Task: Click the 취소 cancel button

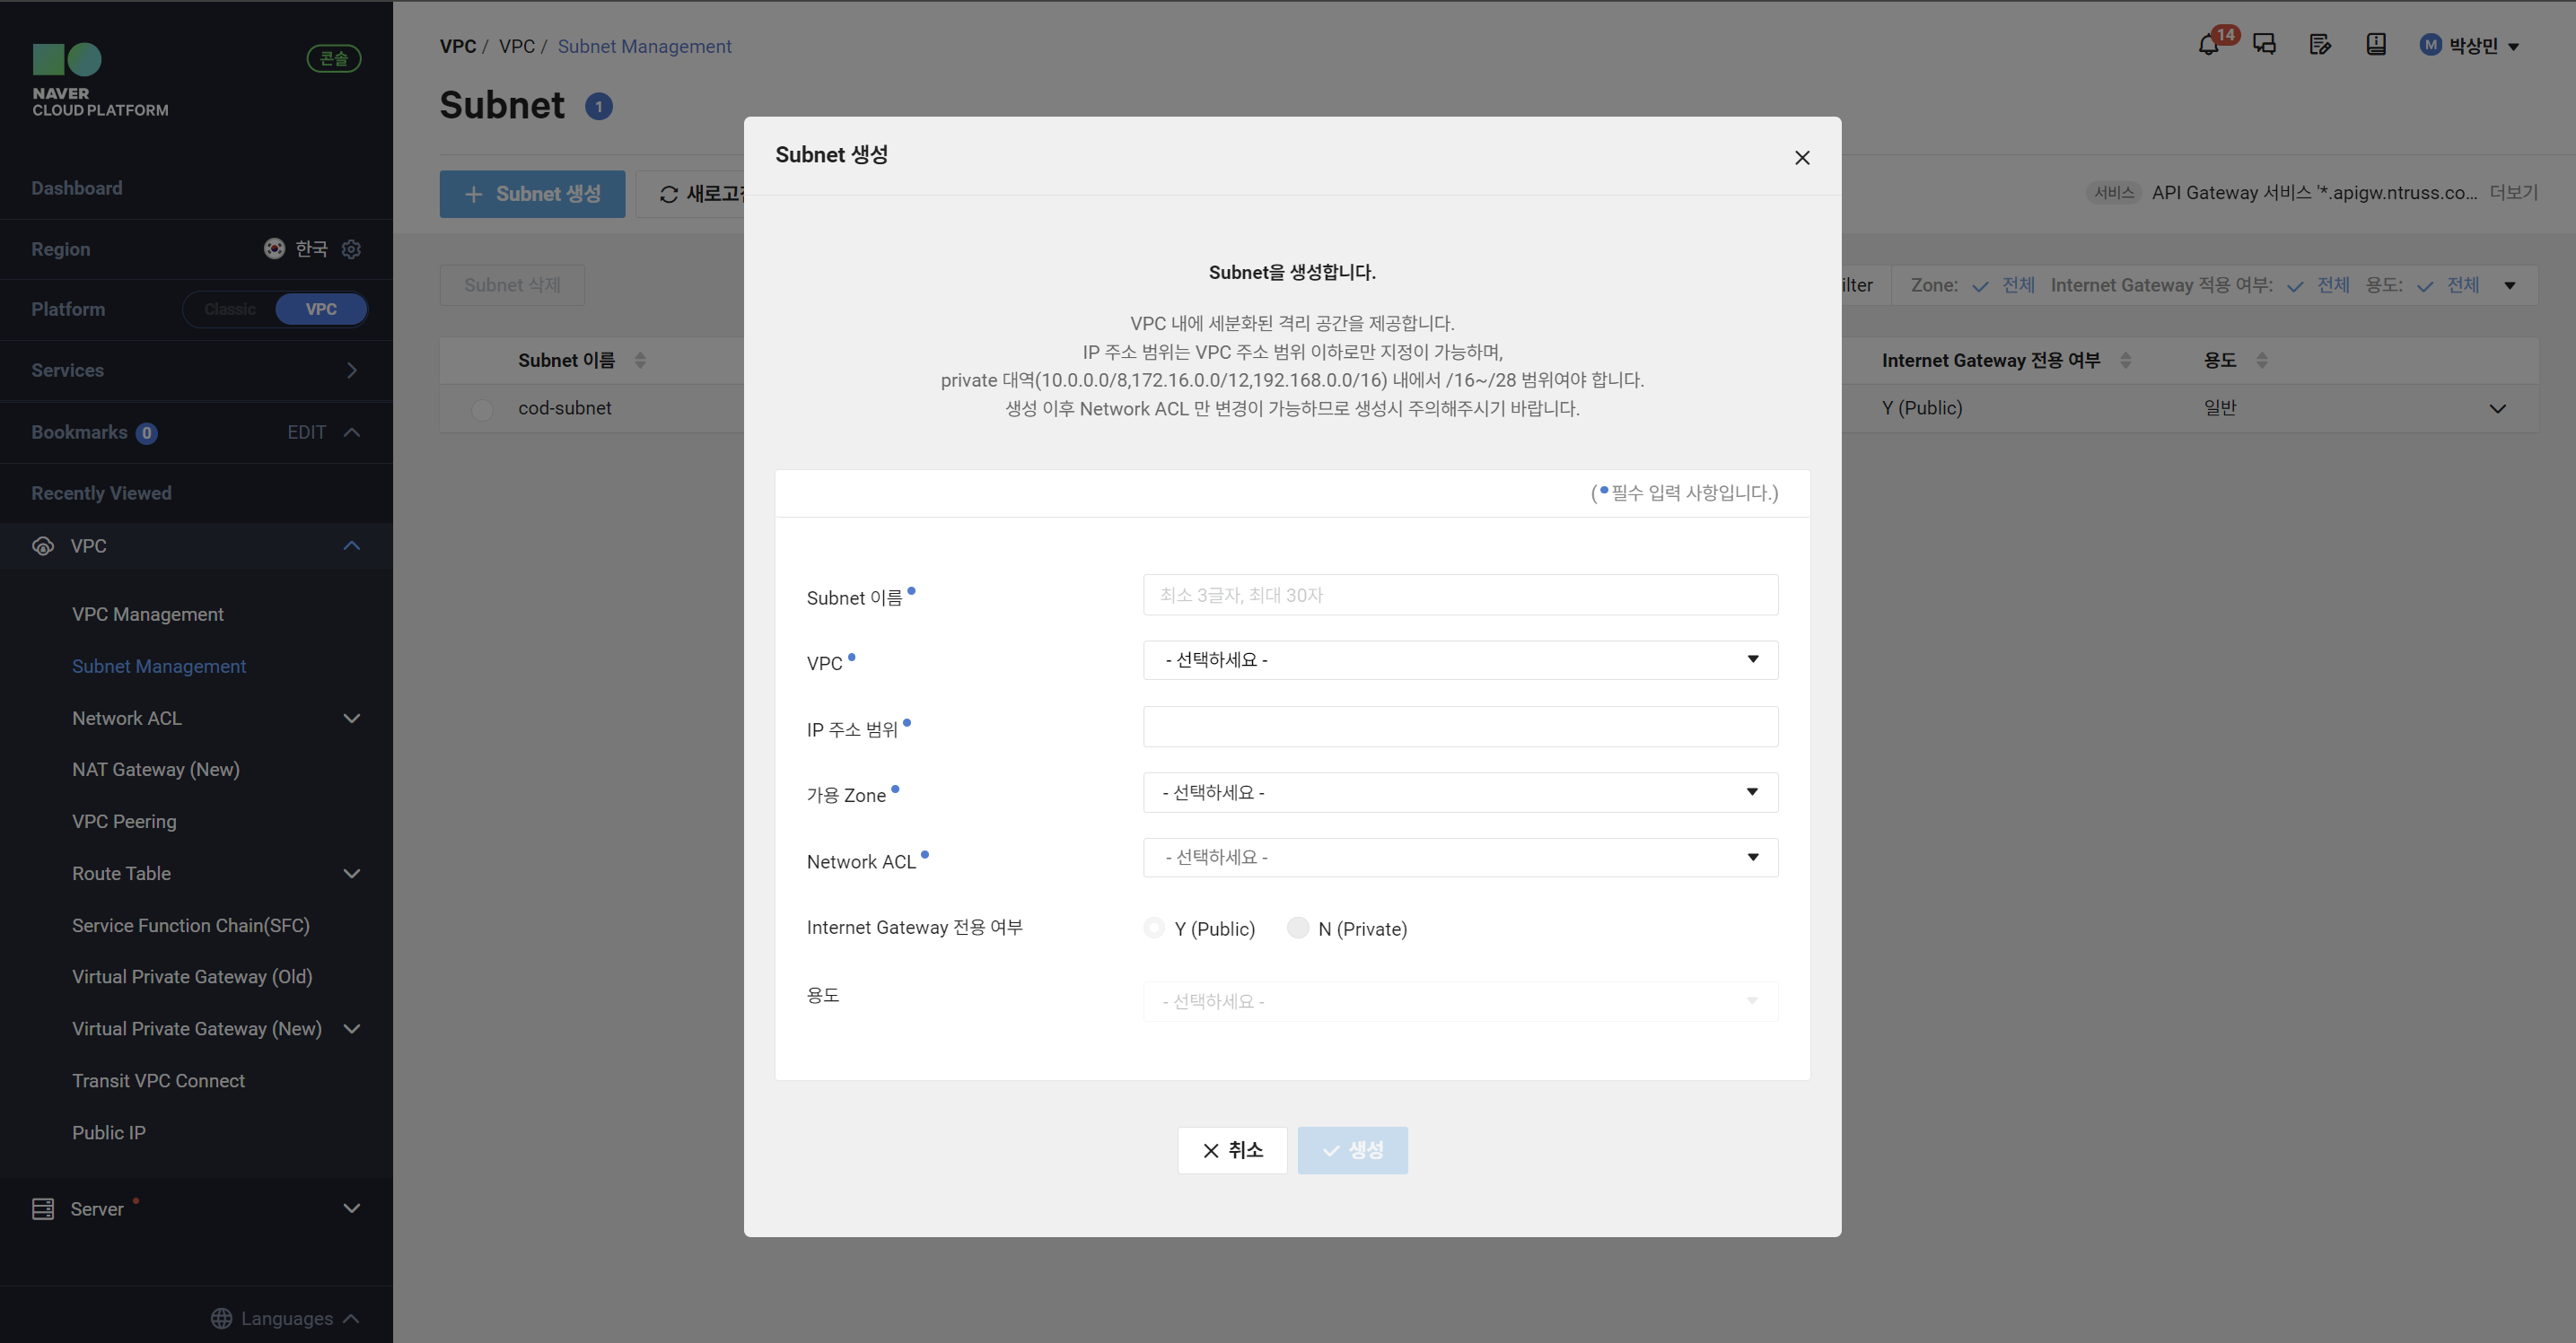Action: pos(1232,1150)
